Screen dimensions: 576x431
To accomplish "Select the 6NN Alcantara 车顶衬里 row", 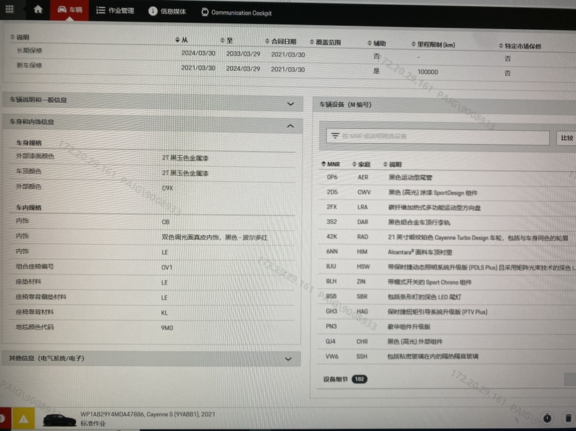I will 447,252.
